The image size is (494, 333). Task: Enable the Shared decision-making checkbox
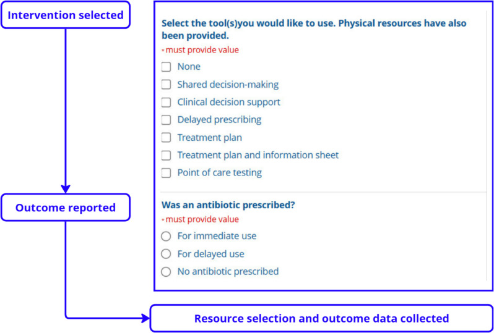pos(166,85)
